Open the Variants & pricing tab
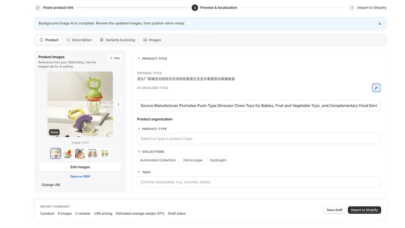 (117, 40)
